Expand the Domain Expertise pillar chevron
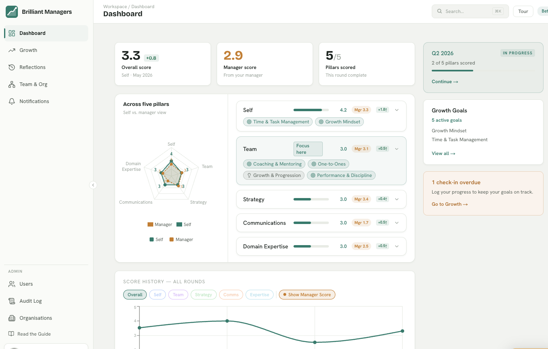The image size is (548, 349). click(397, 246)
